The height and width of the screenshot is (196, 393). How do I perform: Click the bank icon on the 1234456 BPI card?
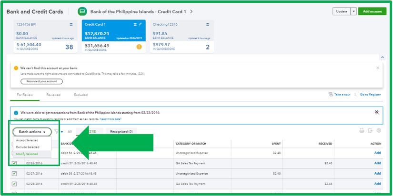pyautogui.click(x=71, y=24)
